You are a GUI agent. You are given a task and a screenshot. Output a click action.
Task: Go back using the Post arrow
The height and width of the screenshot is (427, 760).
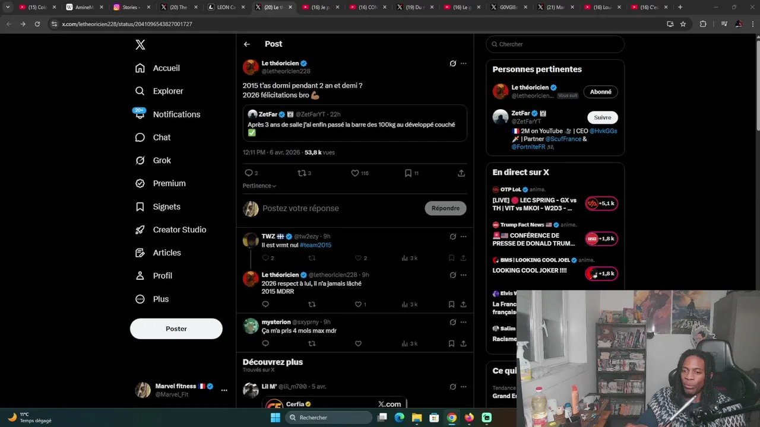[x=247, y=44]
